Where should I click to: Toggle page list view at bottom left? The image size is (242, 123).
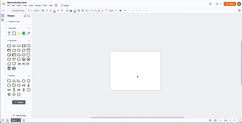pos(3,120)
